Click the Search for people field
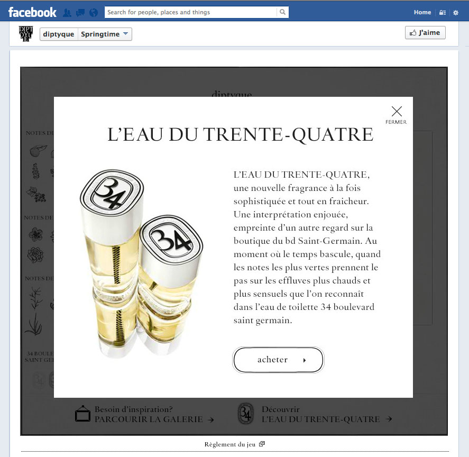The width and height of the screenshot is (469, 457). (x=191, y=12)
